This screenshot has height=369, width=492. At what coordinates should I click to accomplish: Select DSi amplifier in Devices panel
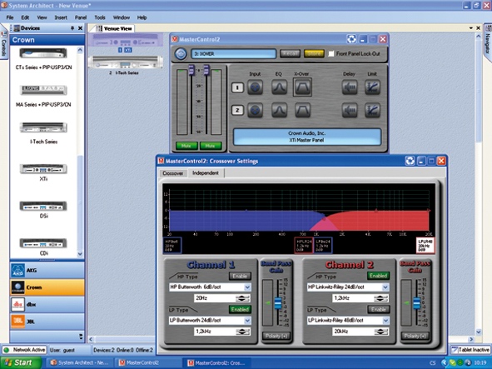pos(43,209)
